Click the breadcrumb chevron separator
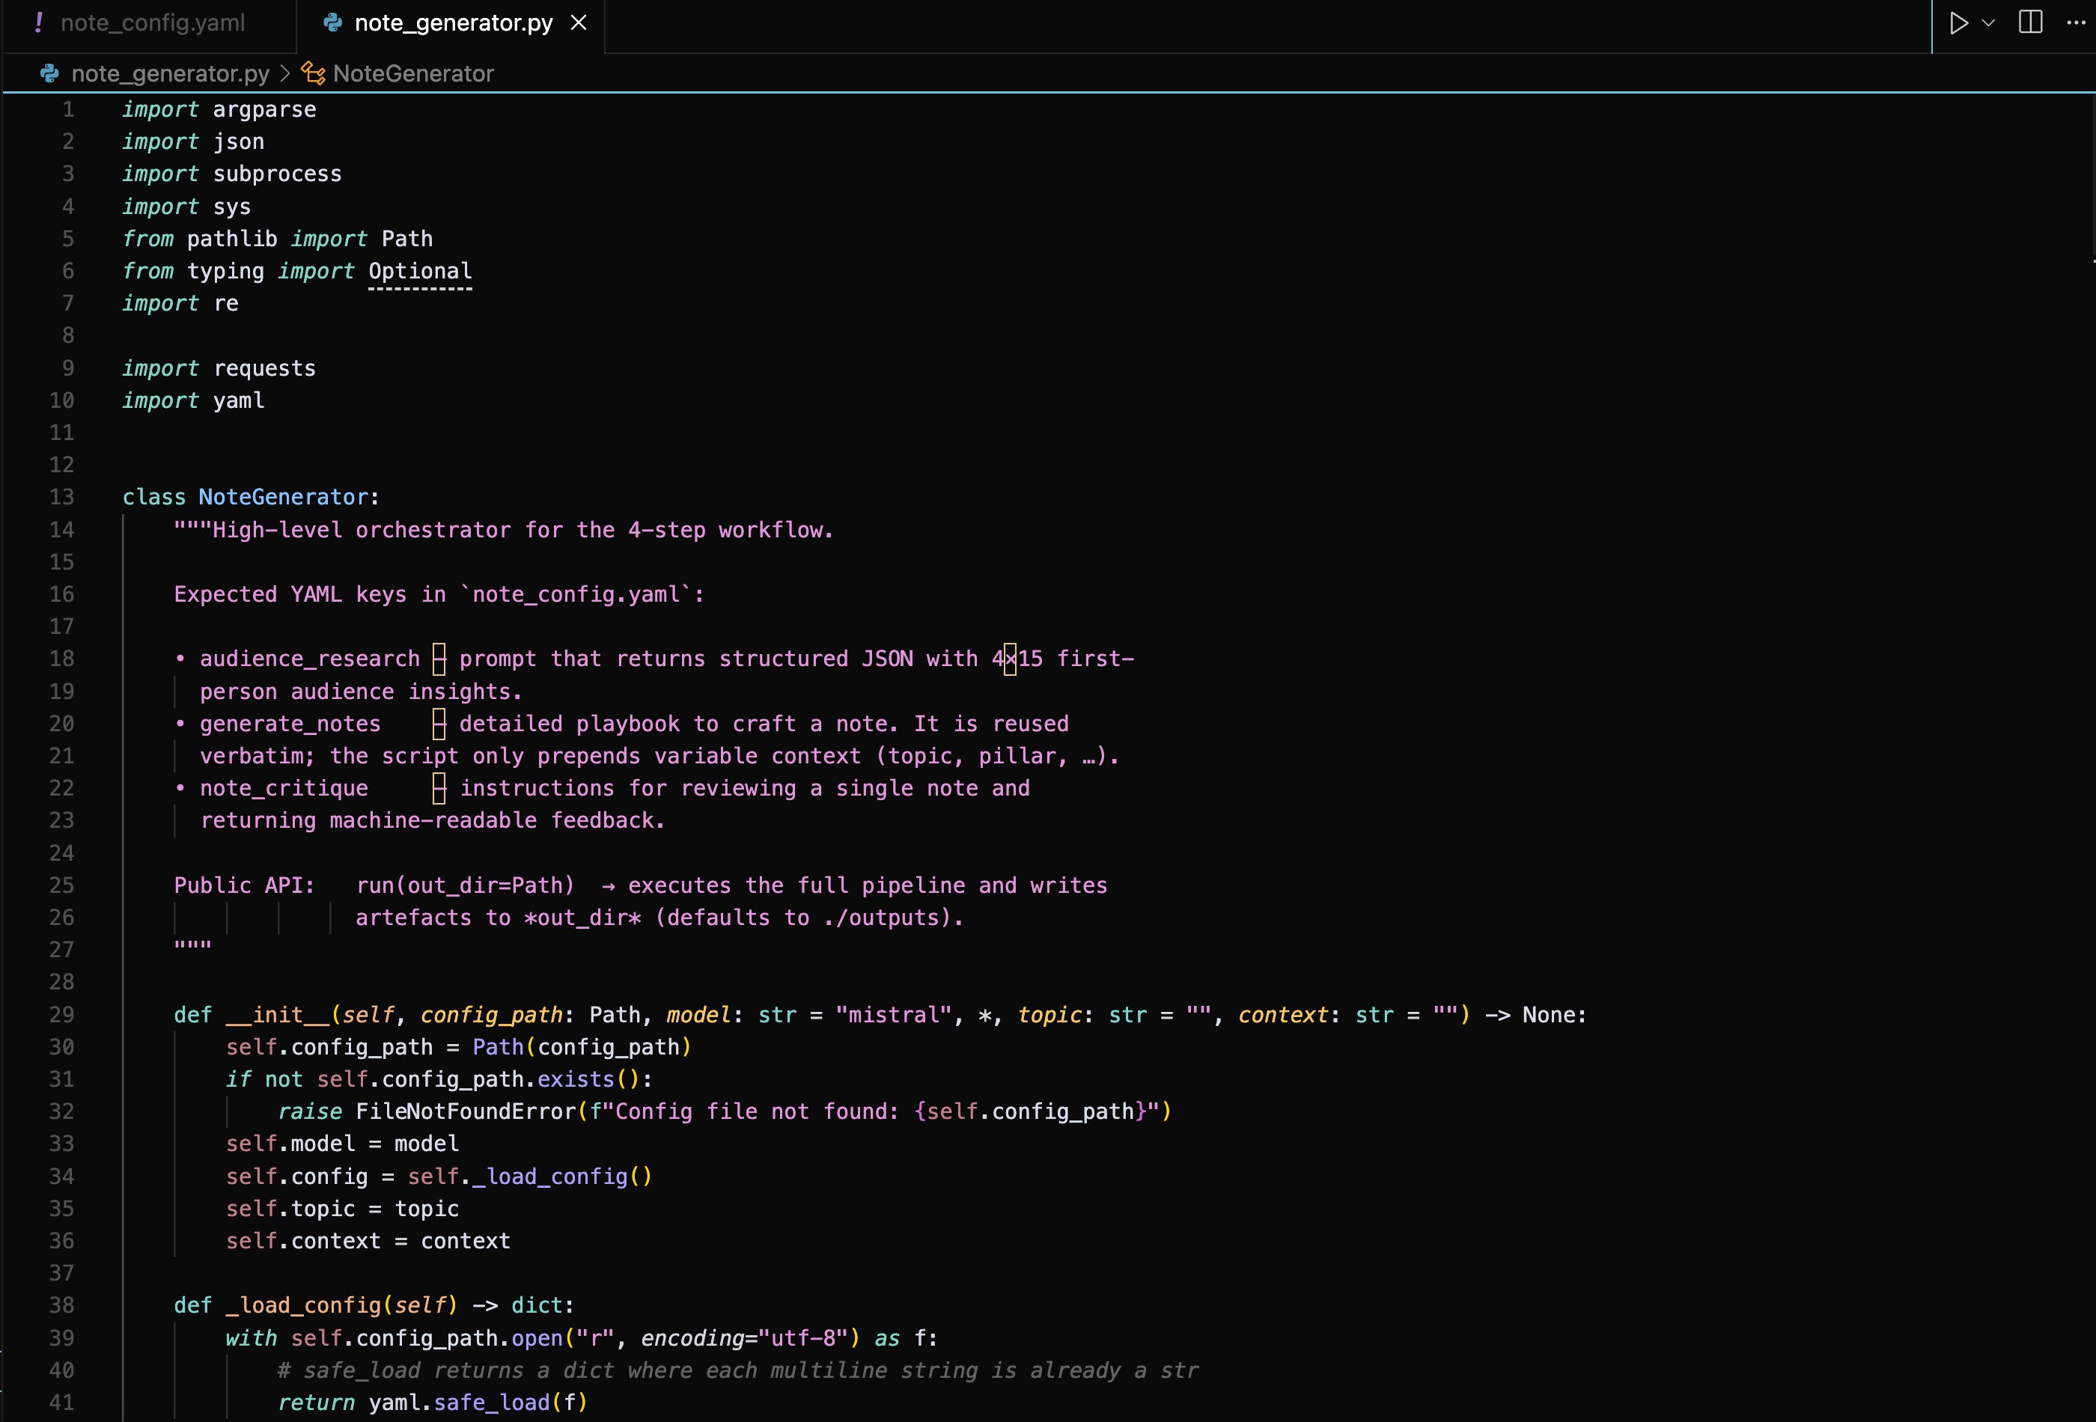This screenshot has width=2096, height=1422. pos(285,73)
